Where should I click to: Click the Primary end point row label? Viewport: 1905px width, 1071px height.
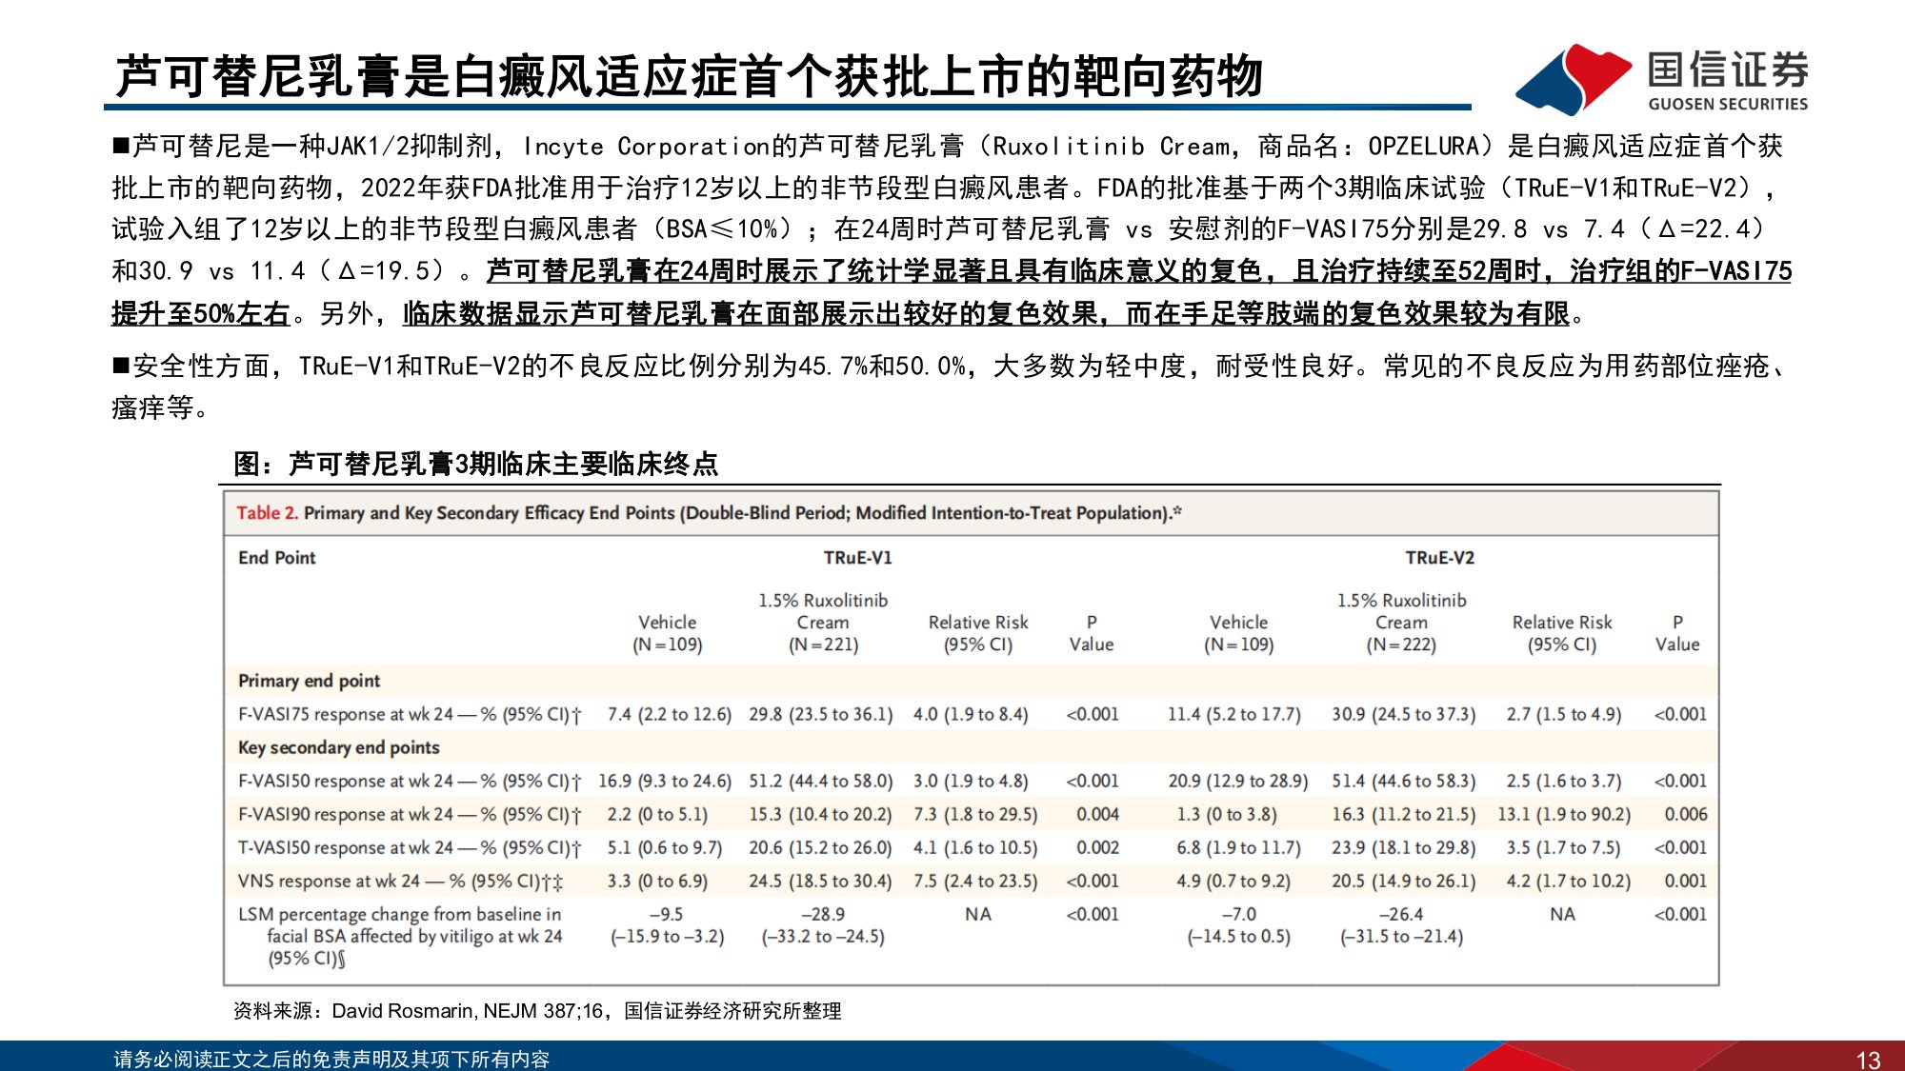(x=309, y=681)
